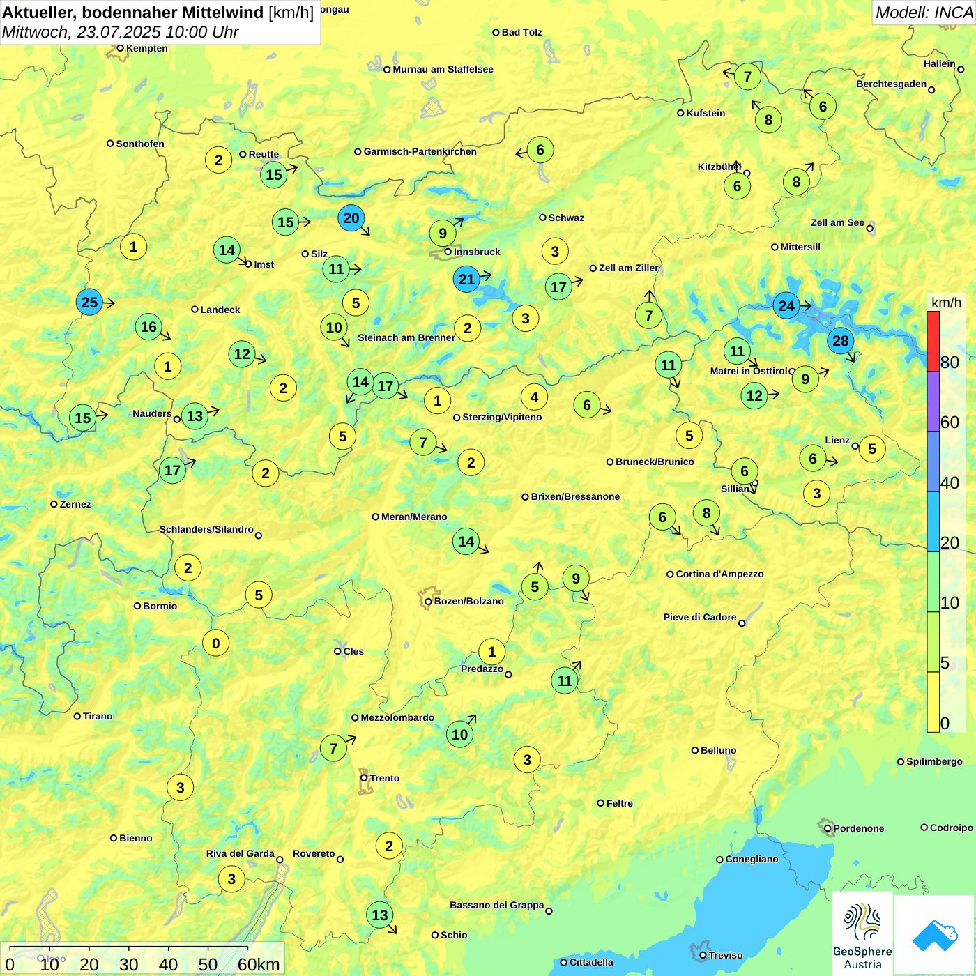Click the Bozen/Bolzano city label

tap(468, 601)
